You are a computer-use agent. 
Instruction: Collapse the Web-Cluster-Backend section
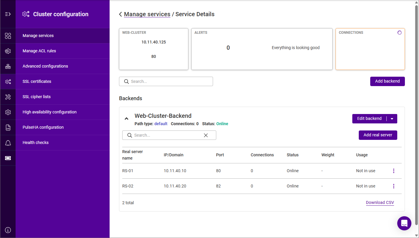[126, 119]
